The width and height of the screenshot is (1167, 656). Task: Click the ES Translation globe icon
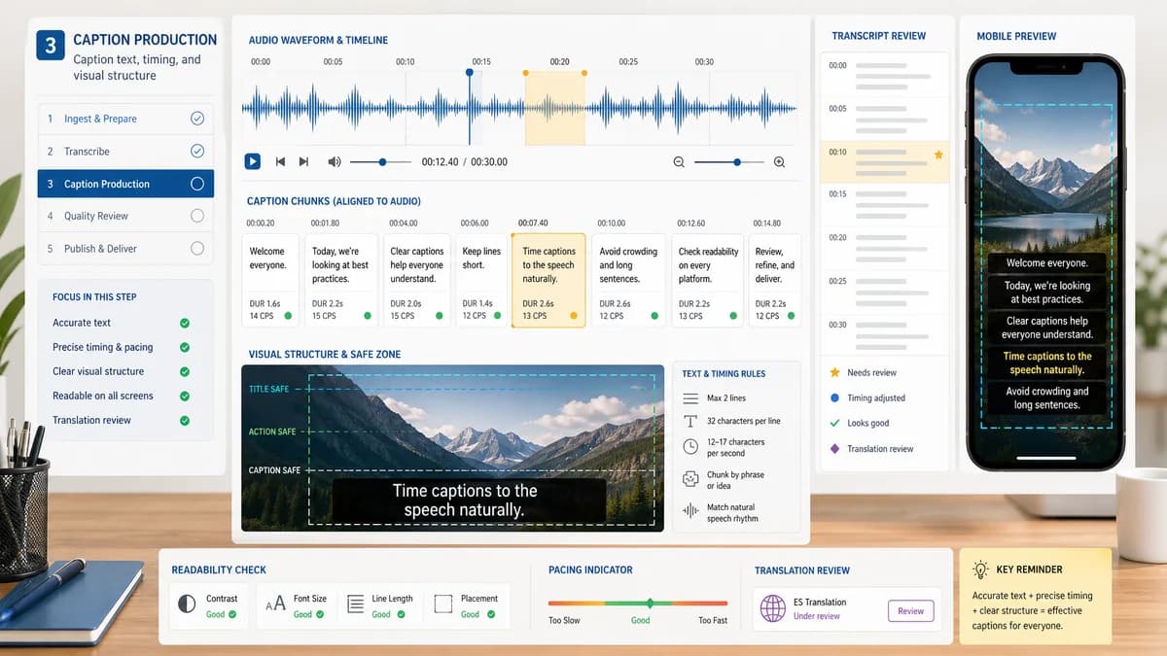(773, 608)
